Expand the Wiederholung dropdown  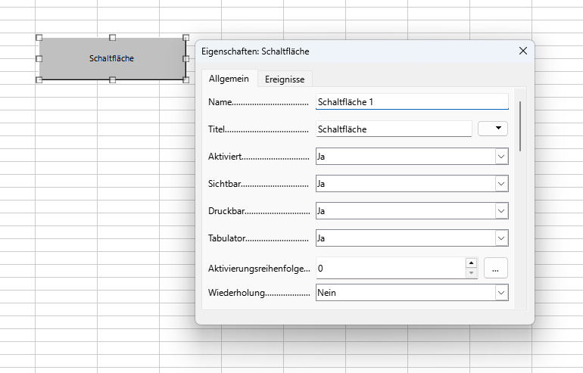pos(501,292)
